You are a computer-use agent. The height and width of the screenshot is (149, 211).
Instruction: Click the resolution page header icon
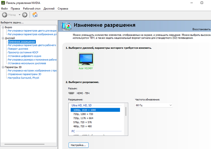point(66,26)
